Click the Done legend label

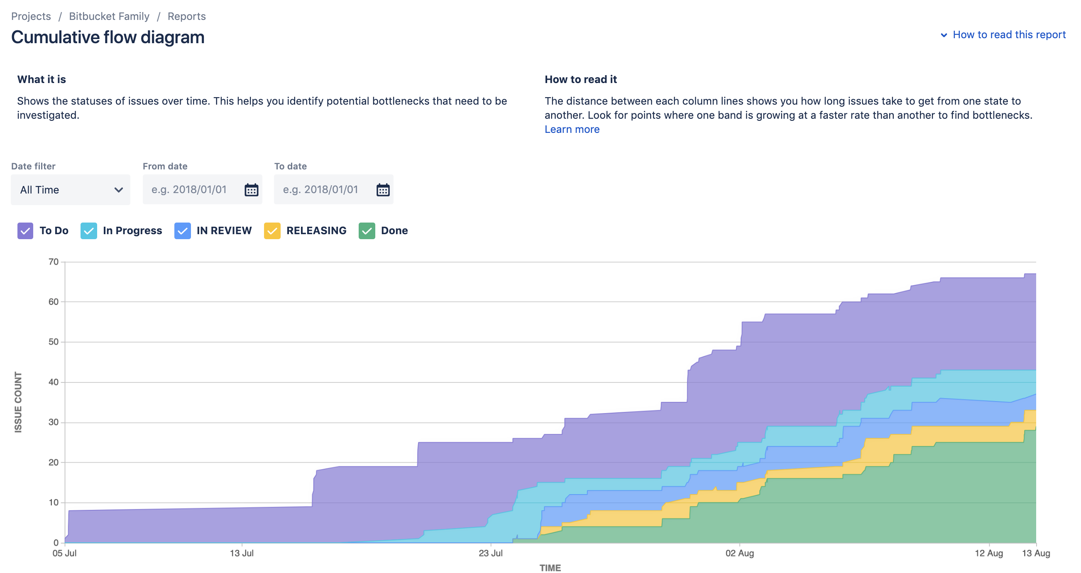394,231
